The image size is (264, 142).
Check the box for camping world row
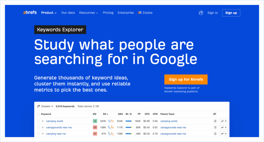(38, 121)
